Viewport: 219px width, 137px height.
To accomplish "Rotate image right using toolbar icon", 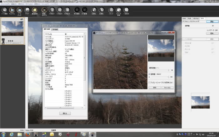I will (x=101, y=10).
